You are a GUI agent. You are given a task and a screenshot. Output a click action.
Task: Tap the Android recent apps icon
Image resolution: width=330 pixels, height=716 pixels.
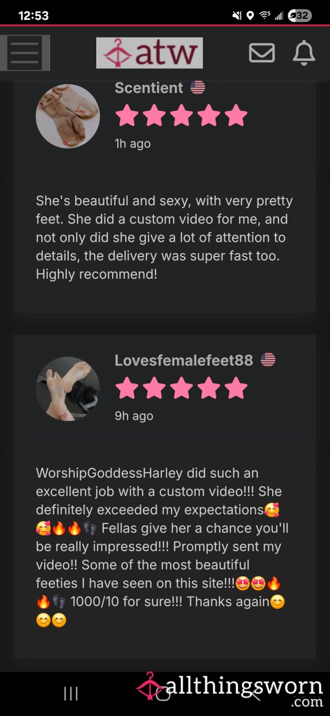point(71,693)
